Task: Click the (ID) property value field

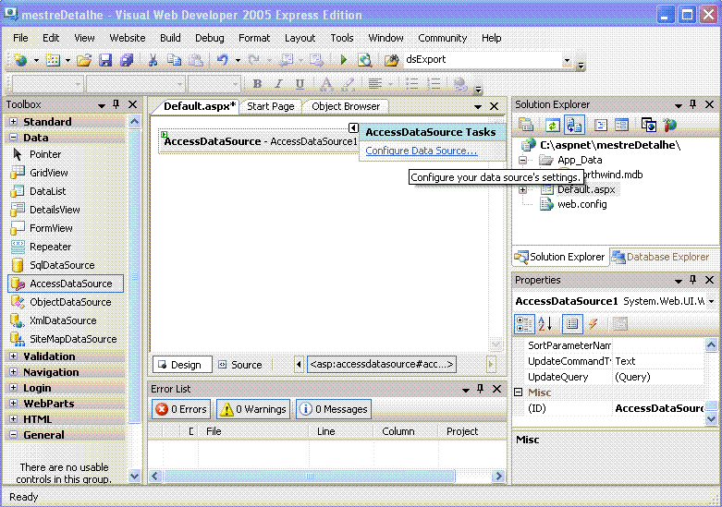Action: tap(658, 408)
